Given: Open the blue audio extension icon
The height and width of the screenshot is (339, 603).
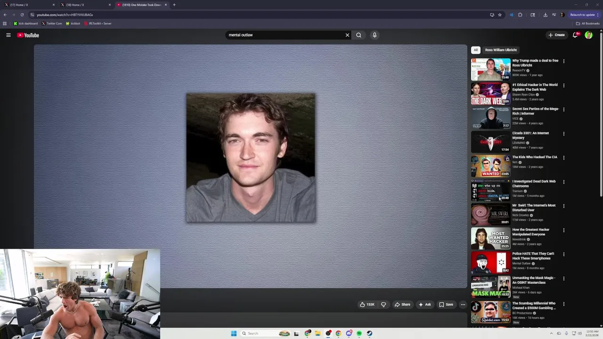Looking at the screenshot, I should tap(511, 15).
